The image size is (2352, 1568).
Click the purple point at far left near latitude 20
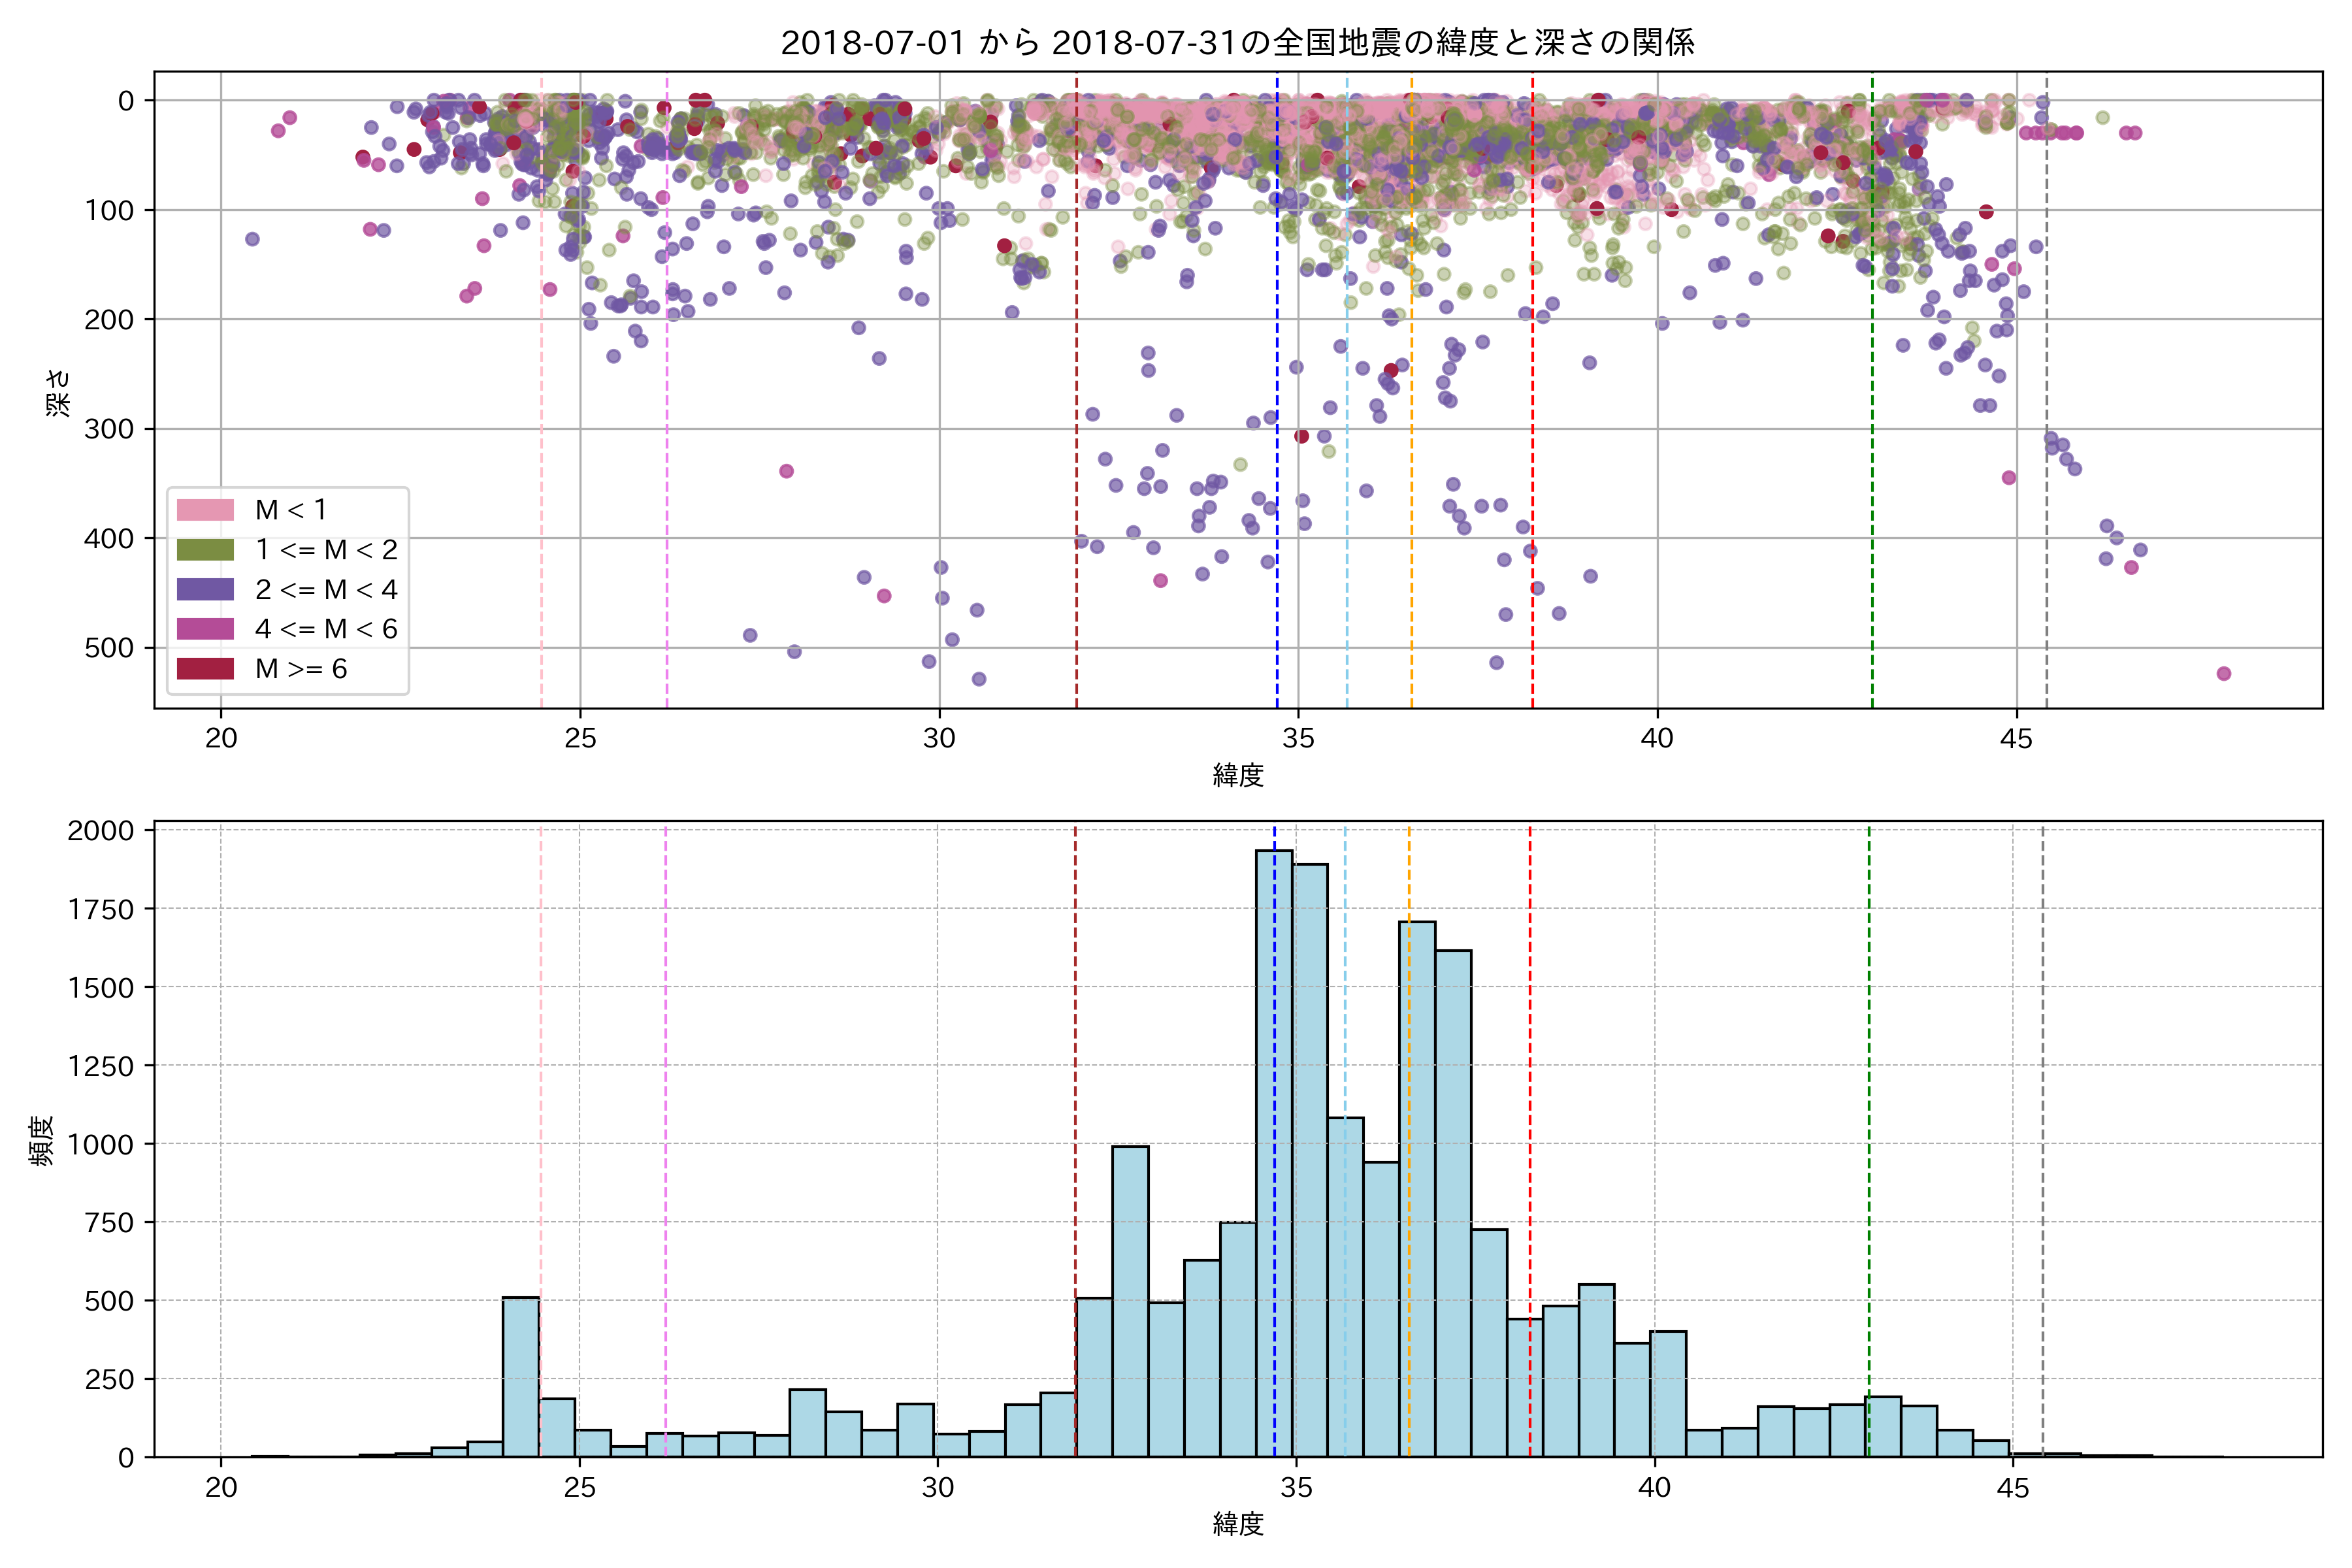(x=252, y=239)
